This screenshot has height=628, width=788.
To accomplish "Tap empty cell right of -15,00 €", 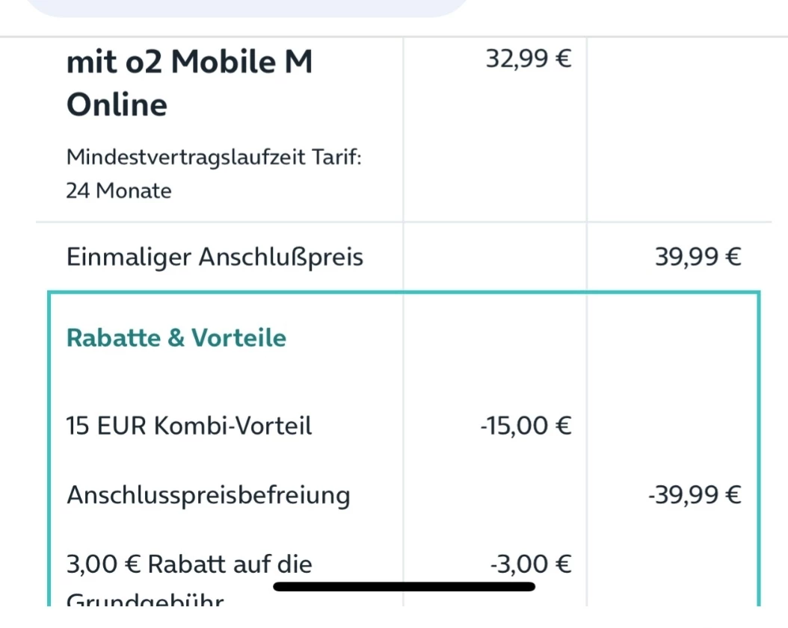I will click(673, 426).
